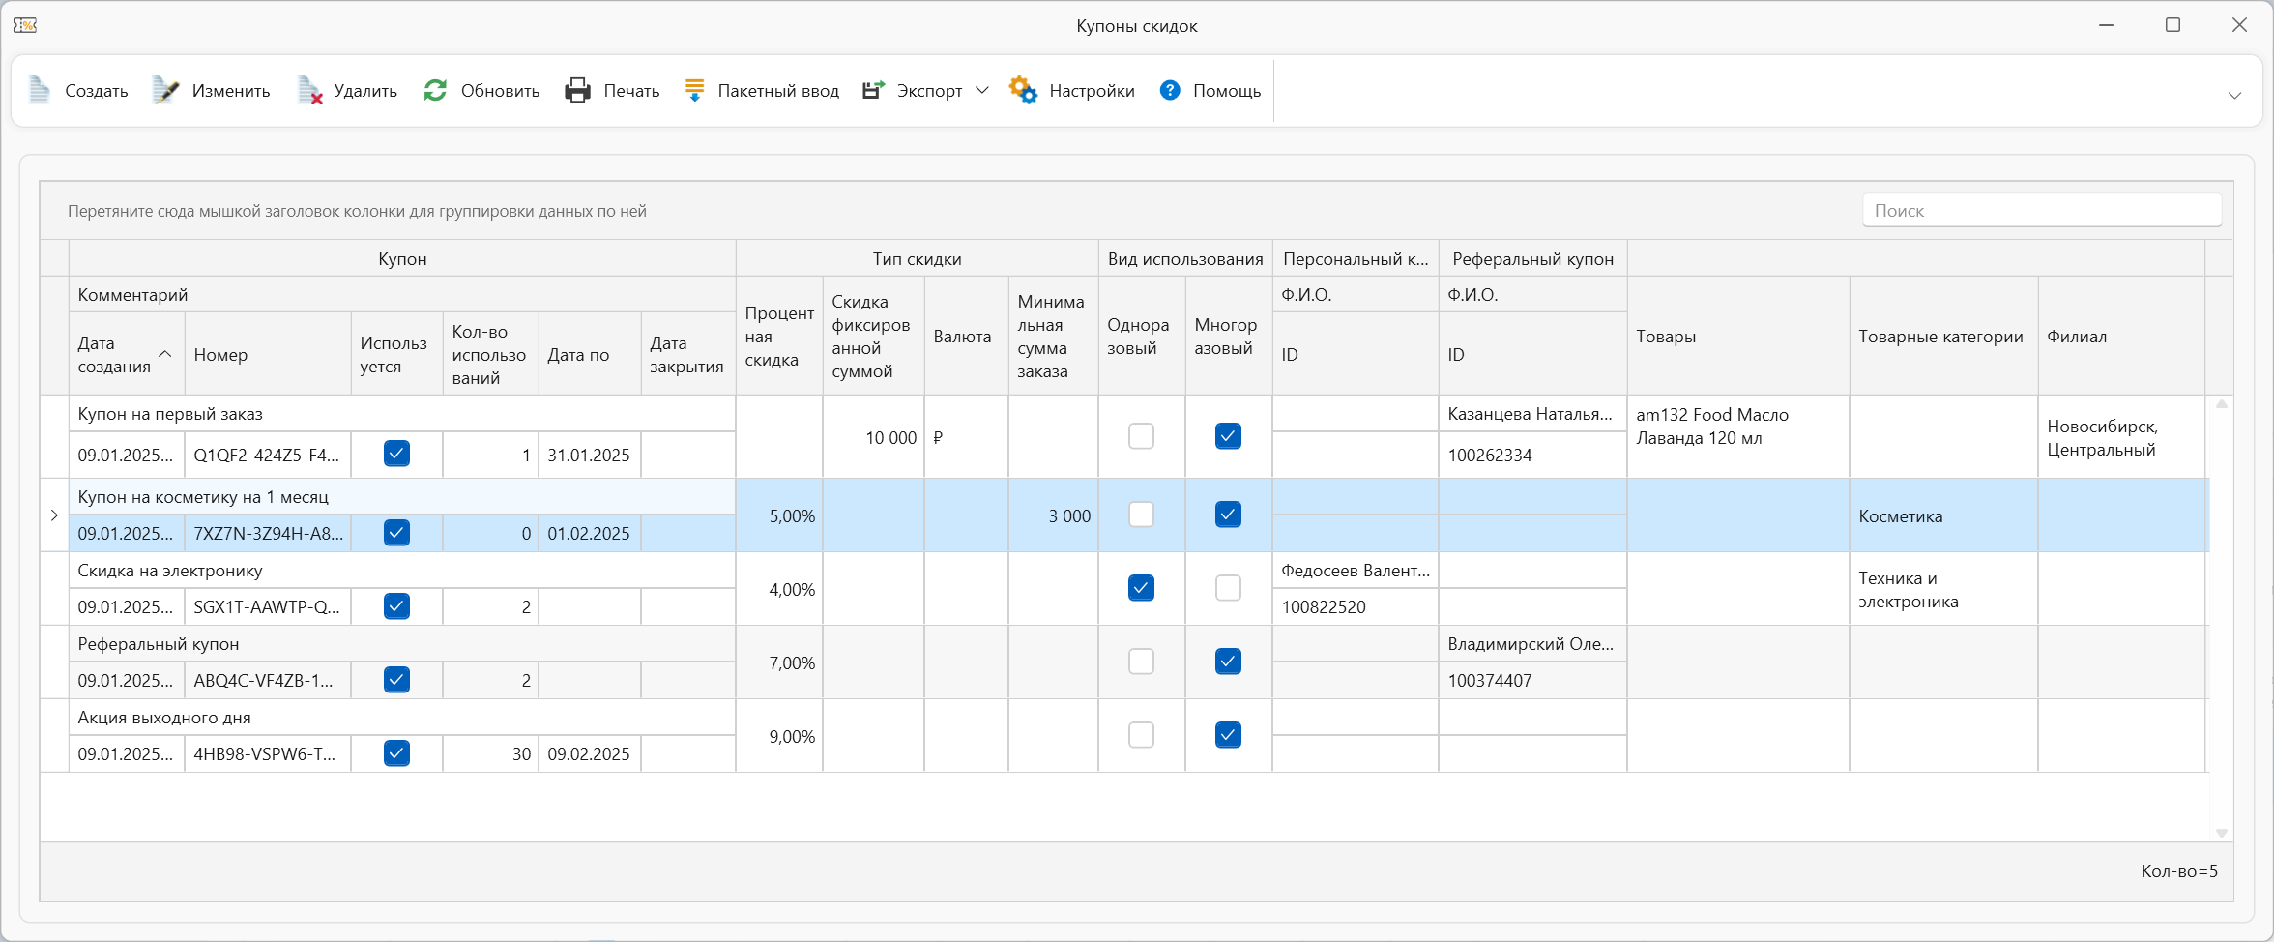This screenshot has width=2274, height=942.
Task: Select the 'Акция выходного дня' comment row
Action: click(x=402, y=718)
